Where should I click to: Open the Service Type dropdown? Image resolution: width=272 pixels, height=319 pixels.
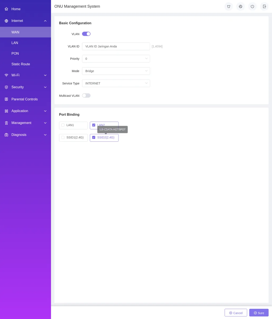(x=116, y=83)
